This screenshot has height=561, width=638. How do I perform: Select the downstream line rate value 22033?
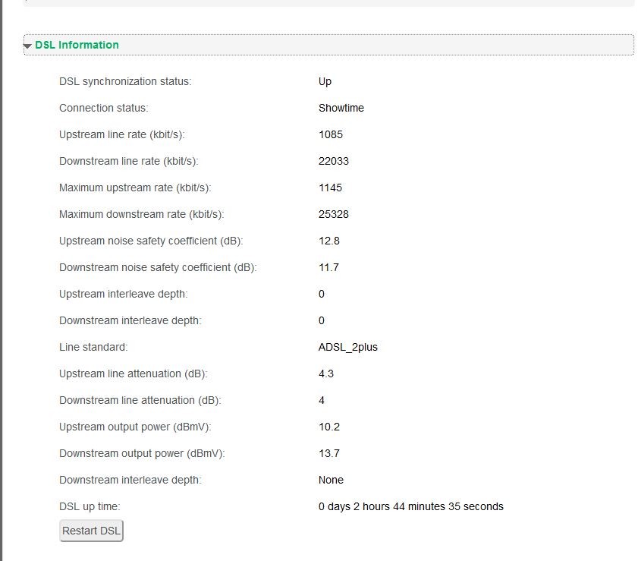pos(333,161)
